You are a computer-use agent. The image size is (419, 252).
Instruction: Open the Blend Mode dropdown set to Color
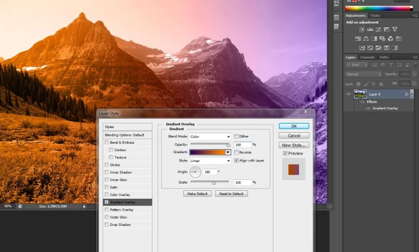point(210,136)
